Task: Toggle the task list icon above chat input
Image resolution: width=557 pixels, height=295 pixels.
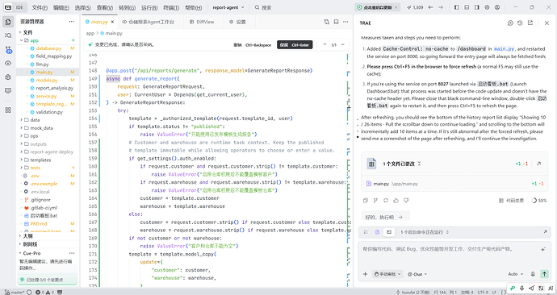Action: pyautogui.click(x=366, y=232)
